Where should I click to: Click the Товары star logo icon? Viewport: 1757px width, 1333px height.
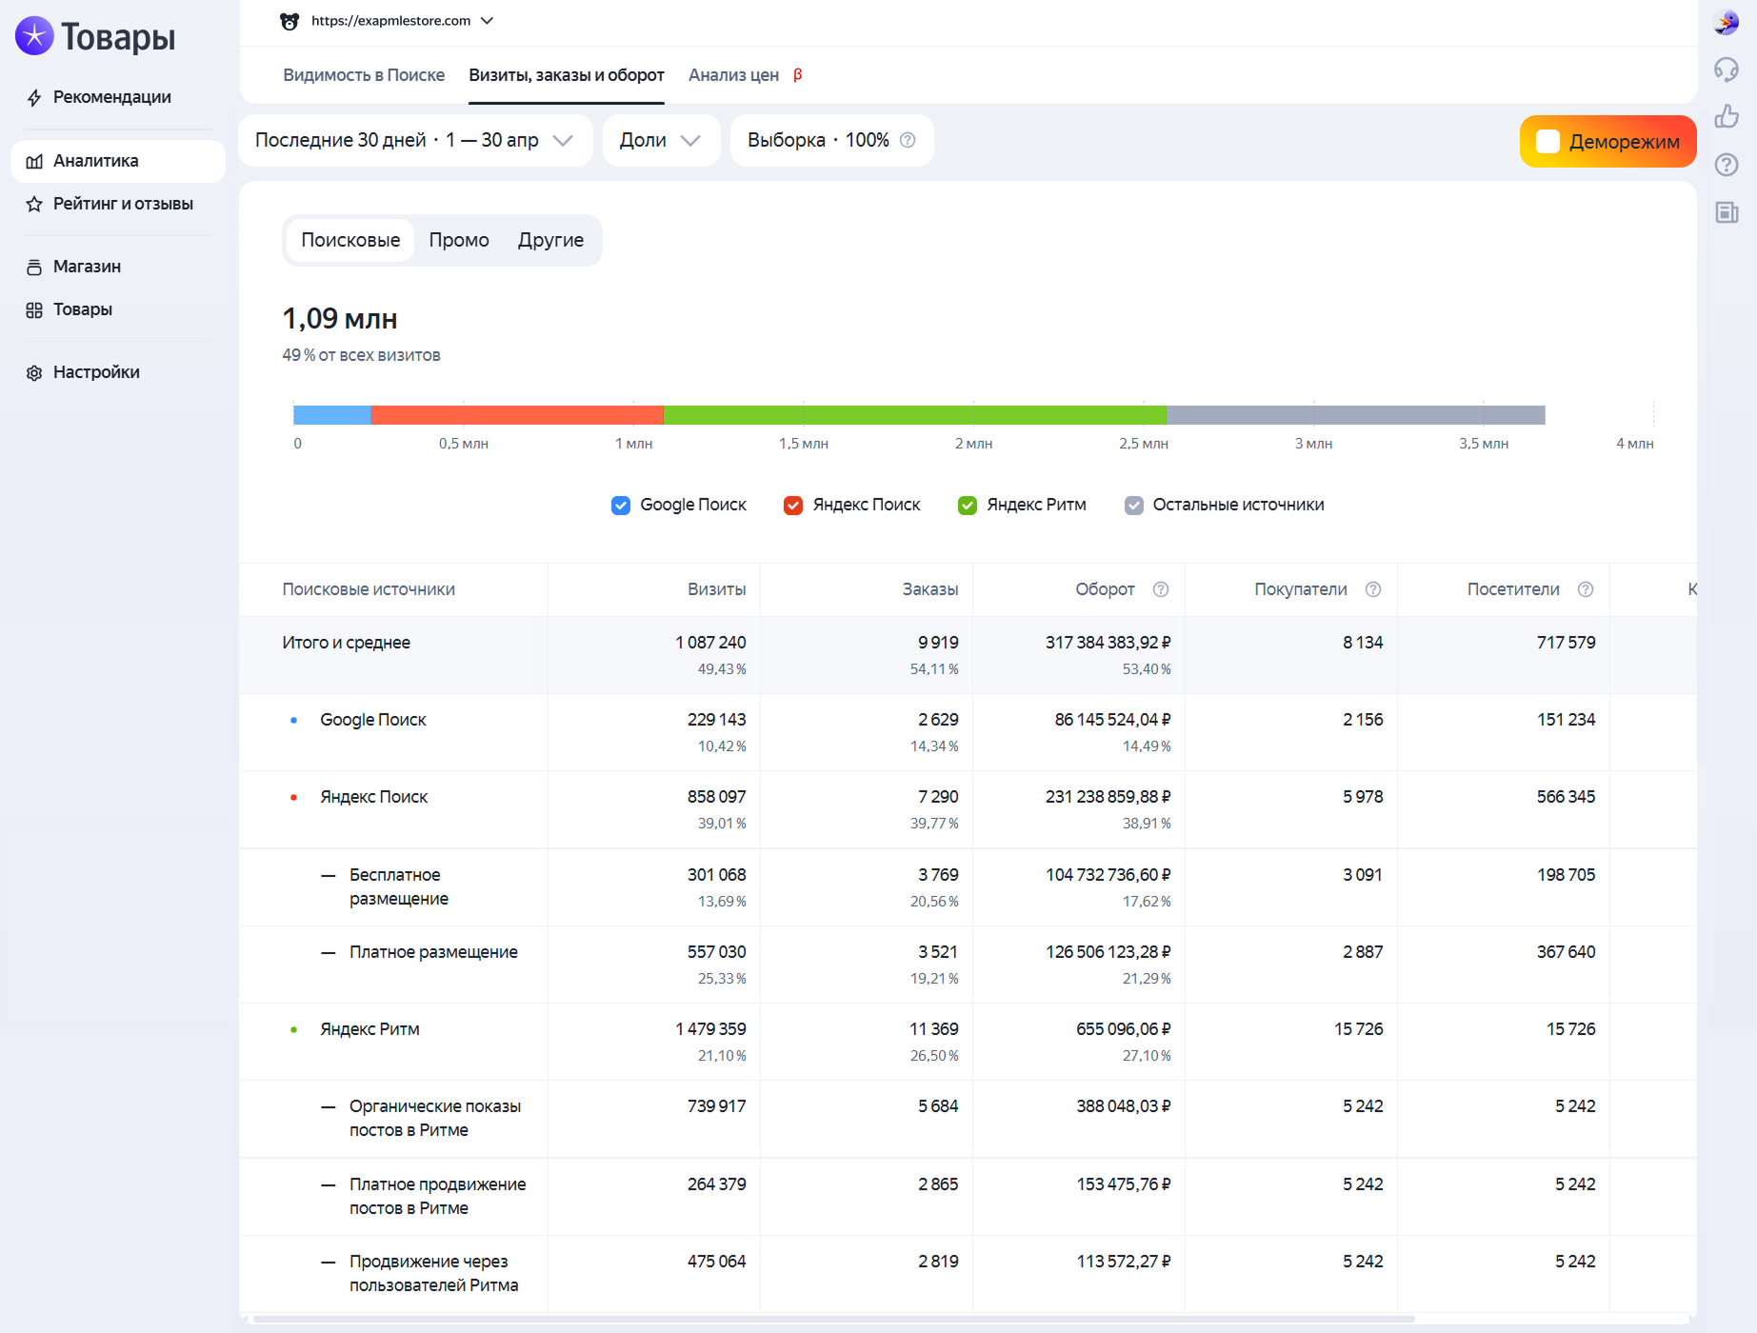pyautogui.click(x=34, y=36)
